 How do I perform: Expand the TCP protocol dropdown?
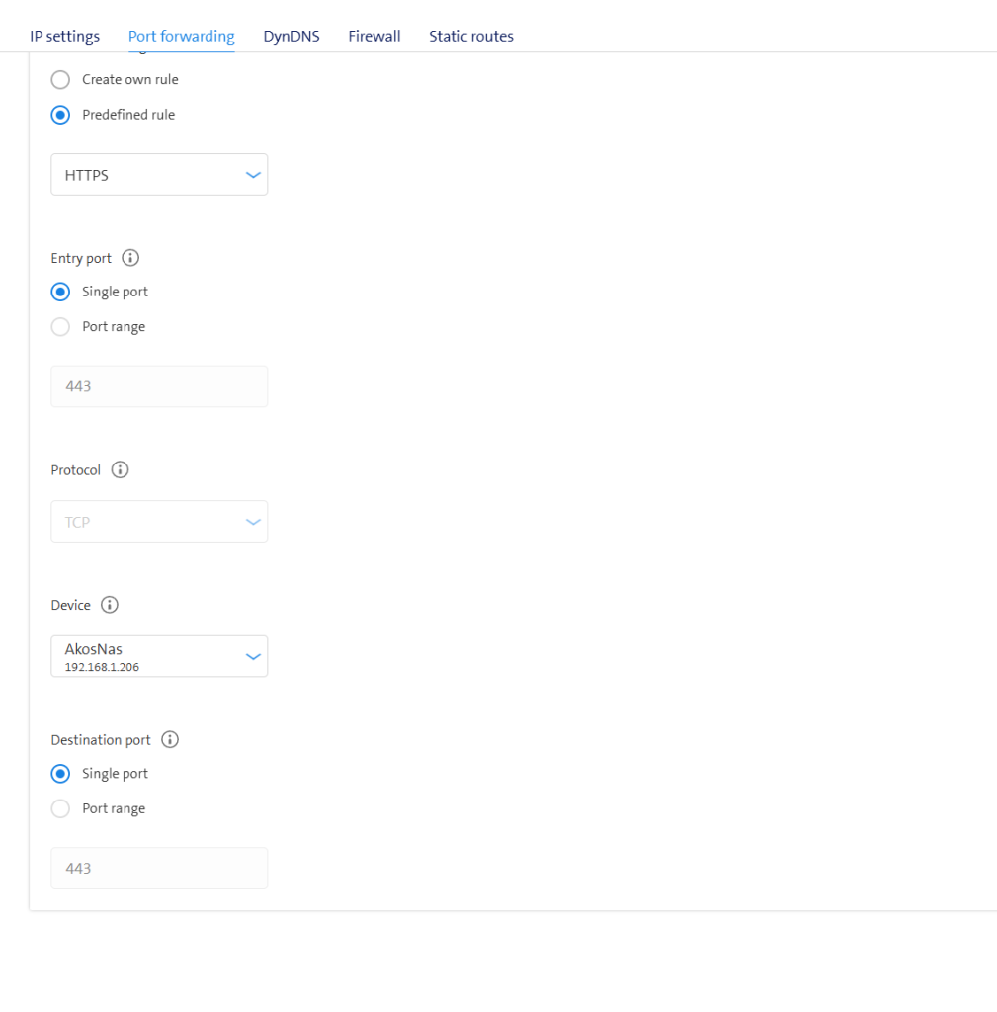click(x=159, y=522)
